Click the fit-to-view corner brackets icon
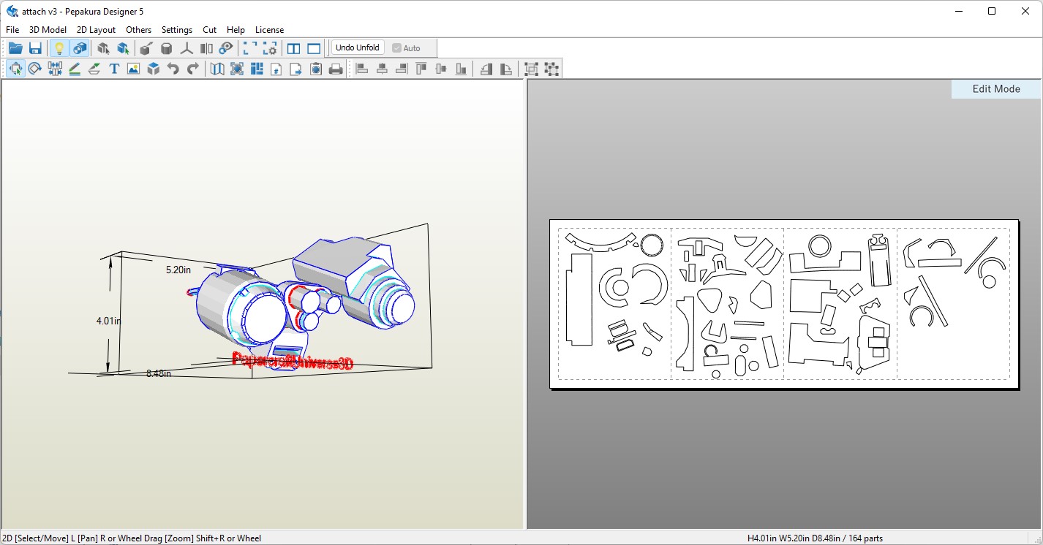This screenshot has height=545, width=1043. click(250, 48)
